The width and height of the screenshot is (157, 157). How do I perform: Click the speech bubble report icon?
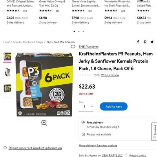click(x=5, y=148)
